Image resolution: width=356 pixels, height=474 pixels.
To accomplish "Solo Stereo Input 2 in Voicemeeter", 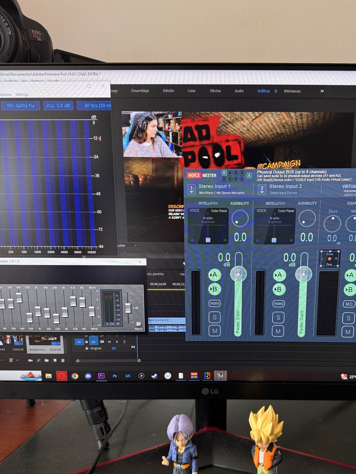I will pyautogui.click(x=278, y=318).
